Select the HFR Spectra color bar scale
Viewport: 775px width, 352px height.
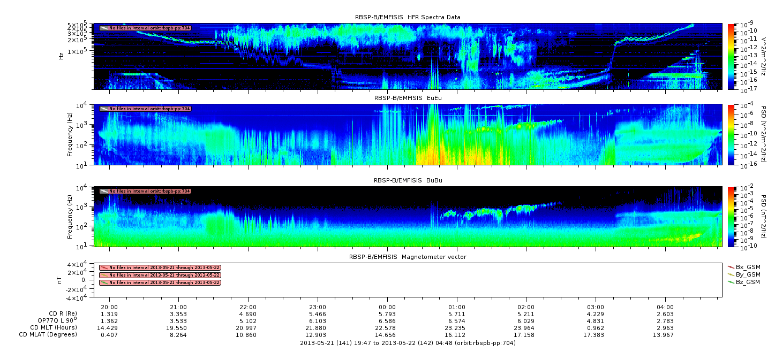coord(731,56)
